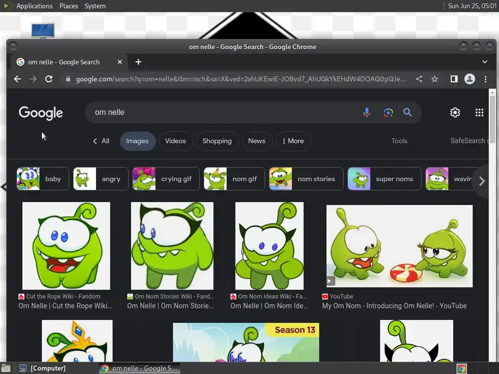Filter images by angry chip
The image size is (499, 374).
pos(100,179)
